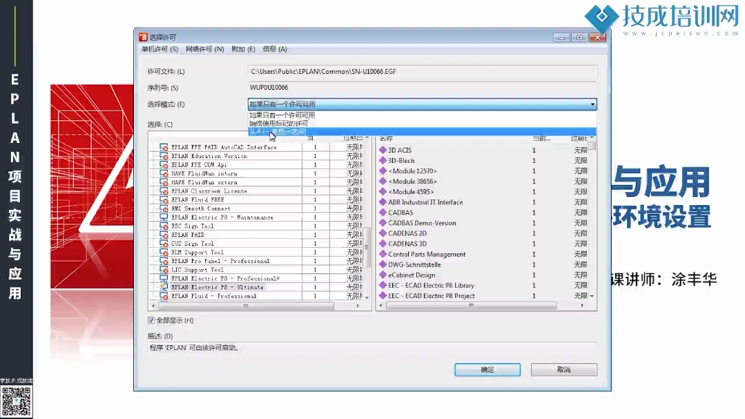Select the Central Parts Management module row
Viewport: 745px width, 419px height.
click(427, 254)
